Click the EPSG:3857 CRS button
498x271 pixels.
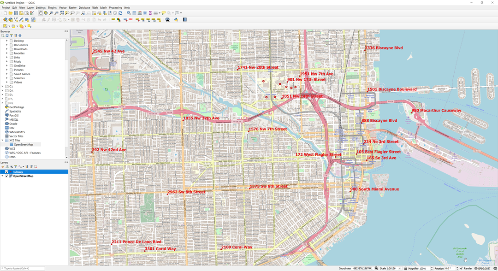pyautogui.click(x=482, y=268)
